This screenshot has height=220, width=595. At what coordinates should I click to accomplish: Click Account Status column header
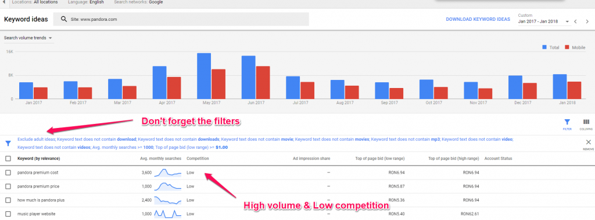tap(498, 159)
